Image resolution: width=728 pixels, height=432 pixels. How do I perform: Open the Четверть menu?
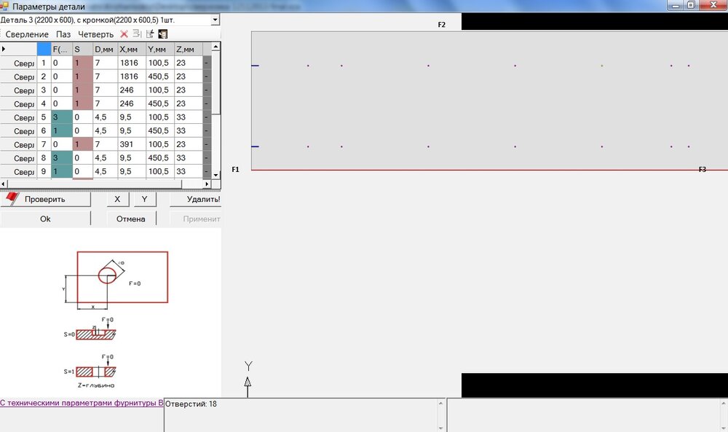point(95,34)
